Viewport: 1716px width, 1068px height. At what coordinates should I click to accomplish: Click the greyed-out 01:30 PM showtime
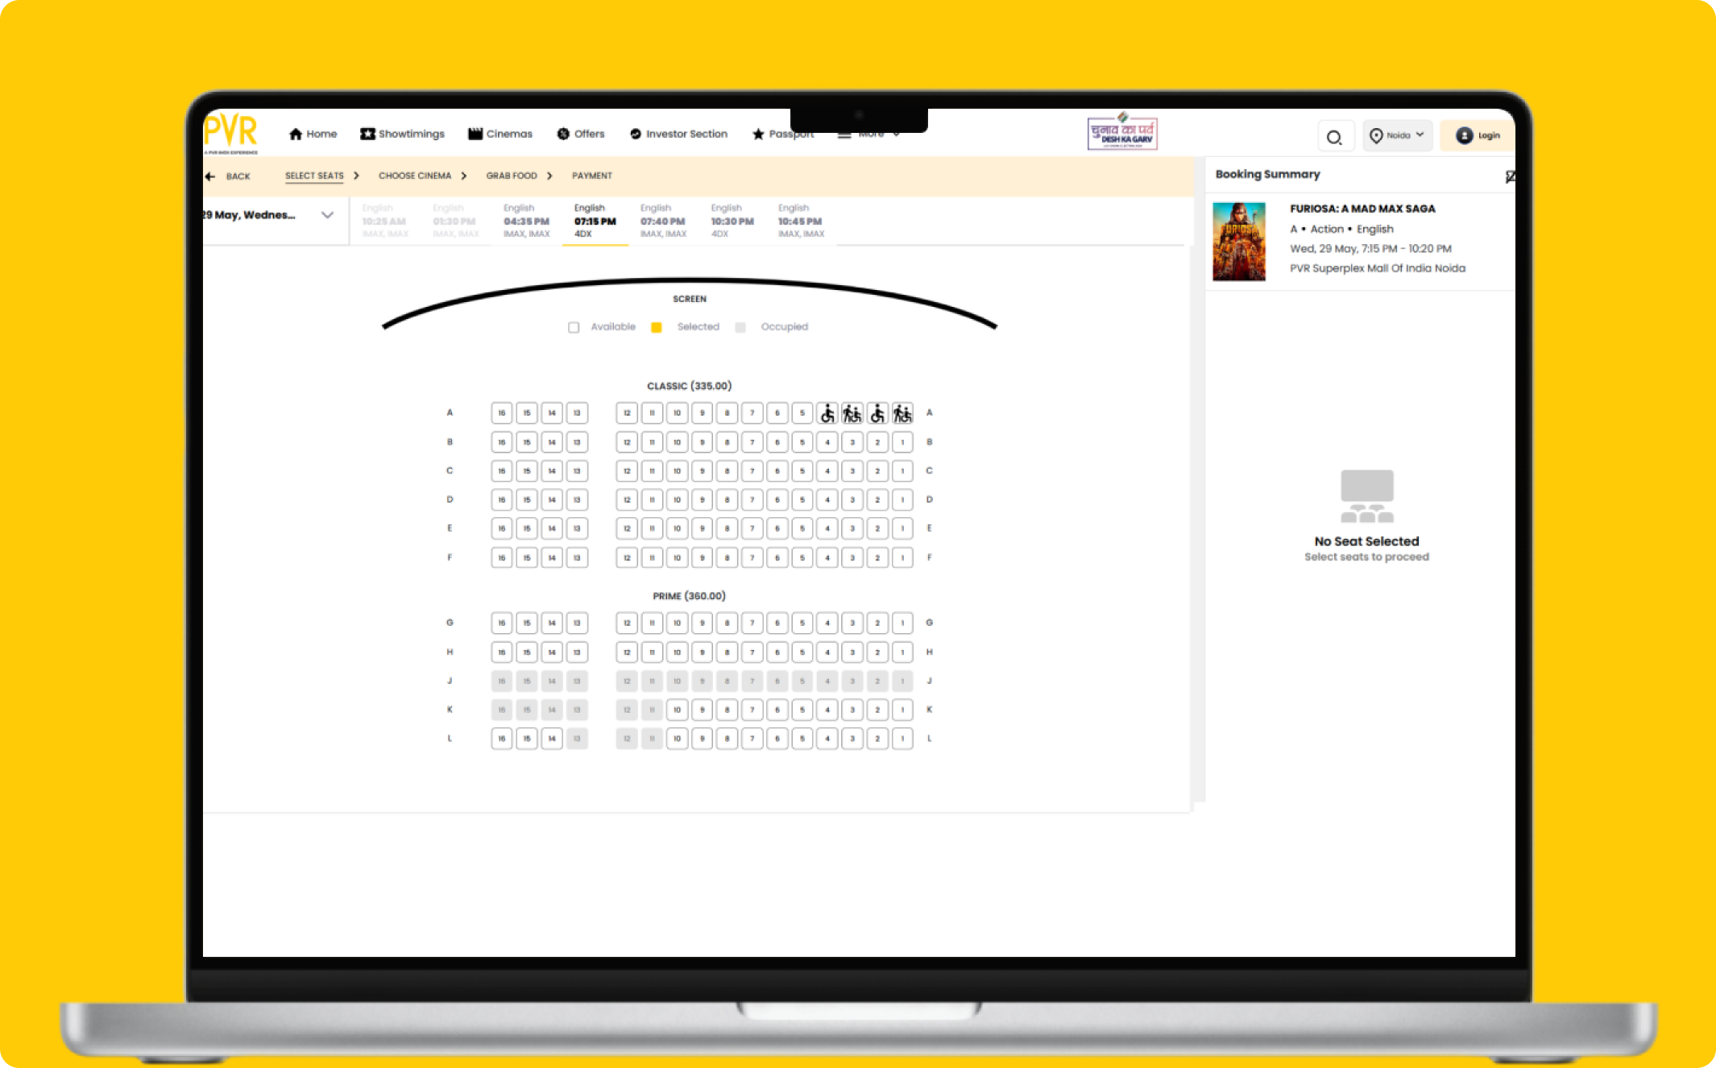(455, 221)
